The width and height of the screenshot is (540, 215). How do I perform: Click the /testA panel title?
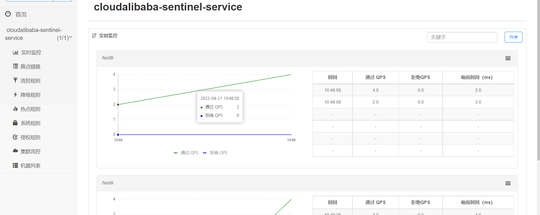(107, 183)
